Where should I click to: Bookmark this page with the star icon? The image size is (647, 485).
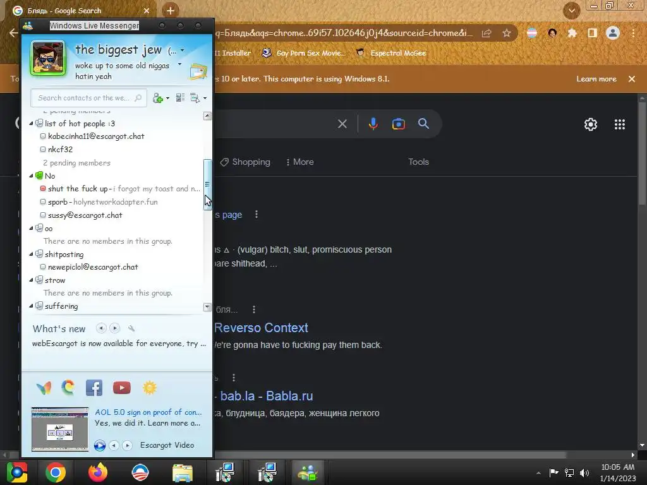click(x=507, y=33)
